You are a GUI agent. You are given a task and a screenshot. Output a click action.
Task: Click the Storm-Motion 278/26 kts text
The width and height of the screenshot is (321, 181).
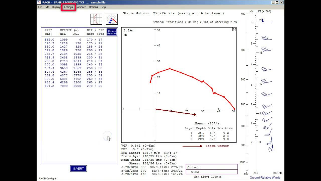(173, 13)
